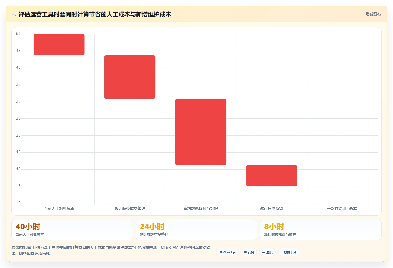Viewport: 393px width, 268px height.
Task: Click the 预计减少重复整理 caption under 24小时
Action: (x=154, y=235)
